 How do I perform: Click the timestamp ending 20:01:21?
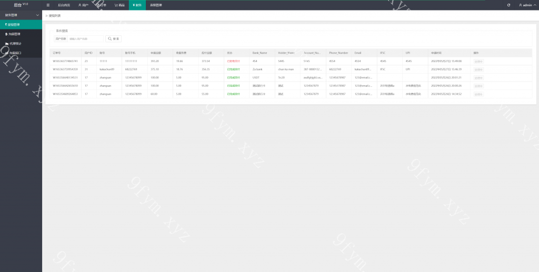pos(446,78)
